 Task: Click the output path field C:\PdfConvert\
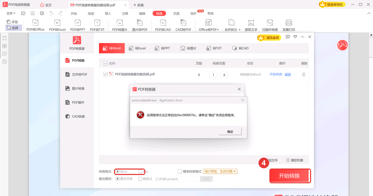click(177, 179)
